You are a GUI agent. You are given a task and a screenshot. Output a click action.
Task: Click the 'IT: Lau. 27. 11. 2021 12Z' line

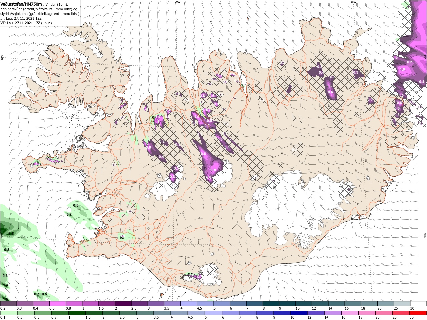[x=21, y=18]
